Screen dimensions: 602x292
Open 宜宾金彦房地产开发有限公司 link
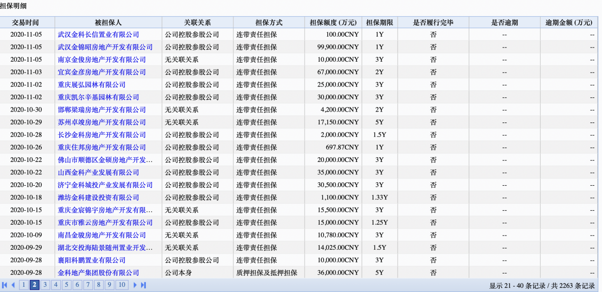click(102, 72)
